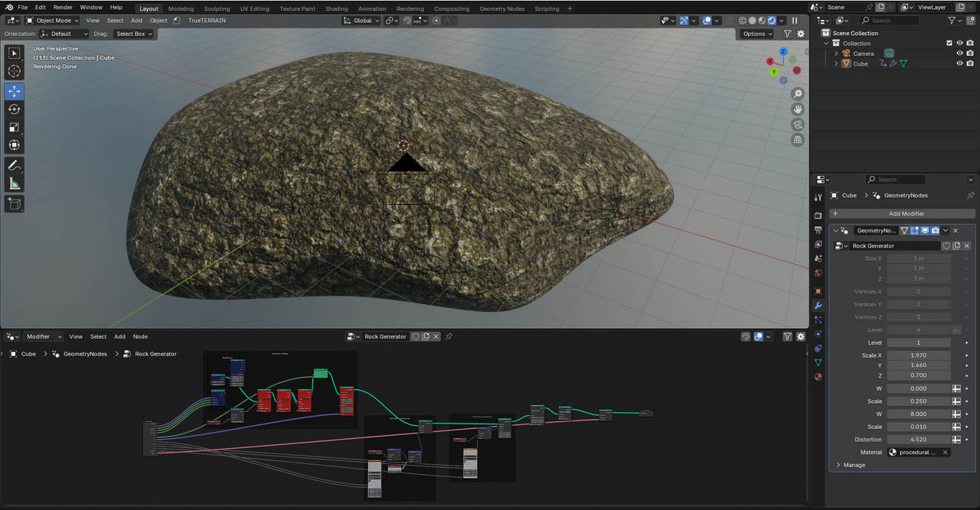Viewport: 980px width, 510px height.
Task: Click the Add Modifier button
Action: tap(902, 213)
